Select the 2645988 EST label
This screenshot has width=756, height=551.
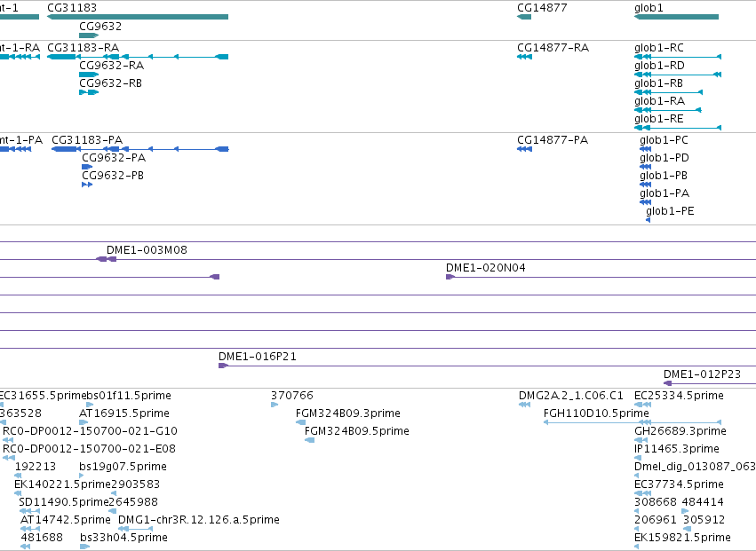click(133, 502)
